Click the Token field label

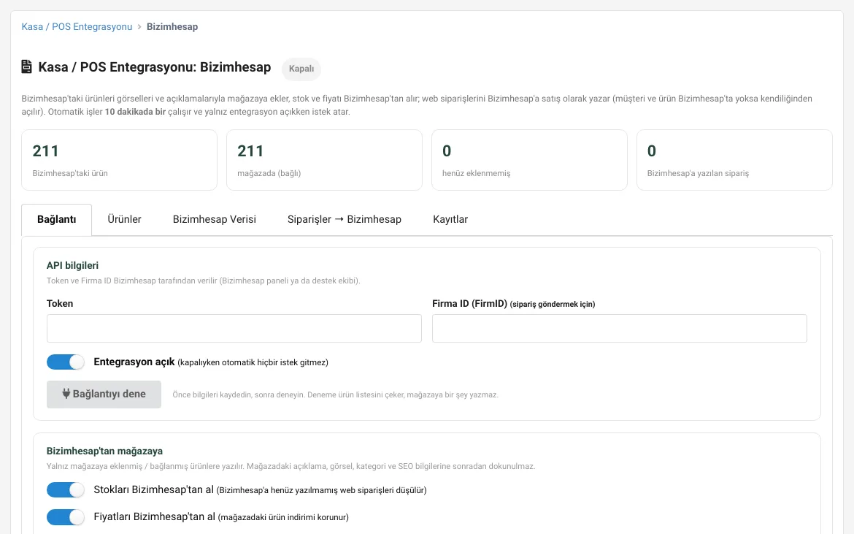click(60, 303)
